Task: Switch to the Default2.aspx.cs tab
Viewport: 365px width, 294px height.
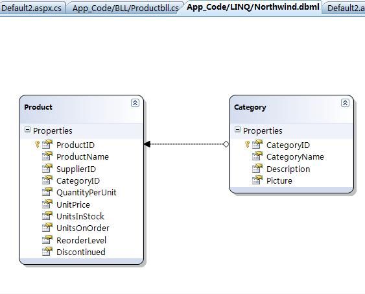Action: [x=31, y=8]
